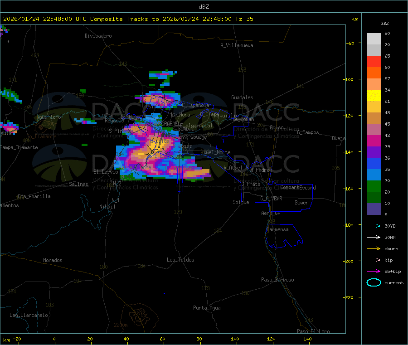Click the cyan 'current' ellipse legend symbol
The image size is (408, 345).
tap(374, 282)
